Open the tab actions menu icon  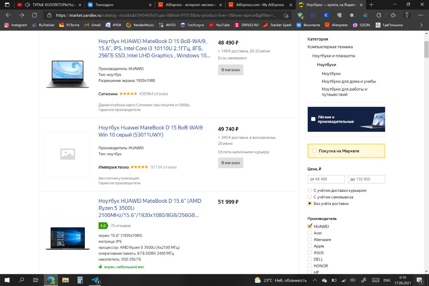7,5
